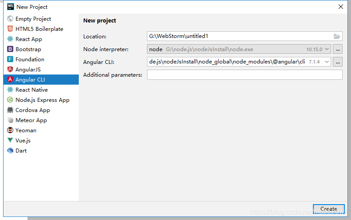
Task: Click the React Native atom icon
Action: click(10, 89)
